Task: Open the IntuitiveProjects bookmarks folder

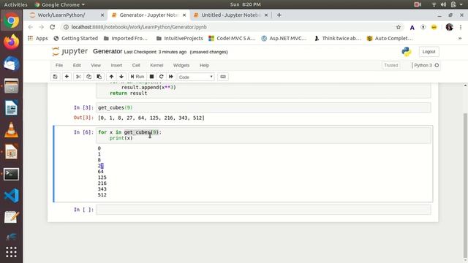Action: (179, 38)
